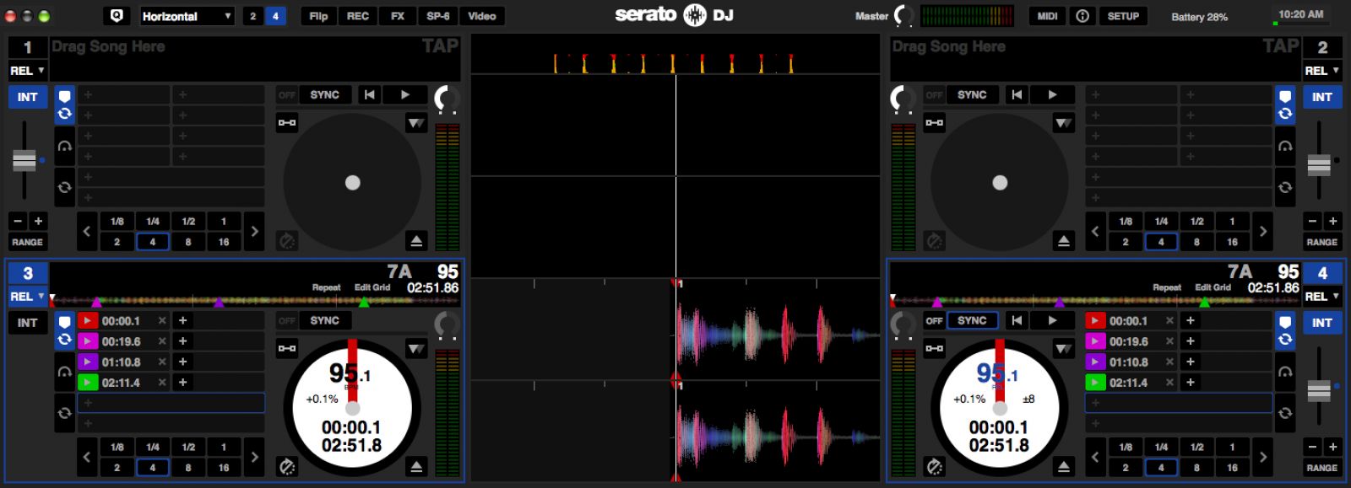Delete cue point 01:10.8 on deck 4
The height and width of the screenshot is (488, 1351).
(1169, 362)
